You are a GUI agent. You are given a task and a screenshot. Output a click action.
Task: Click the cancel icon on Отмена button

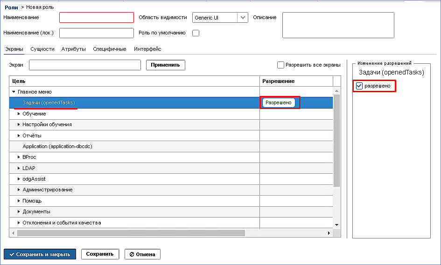132,254
